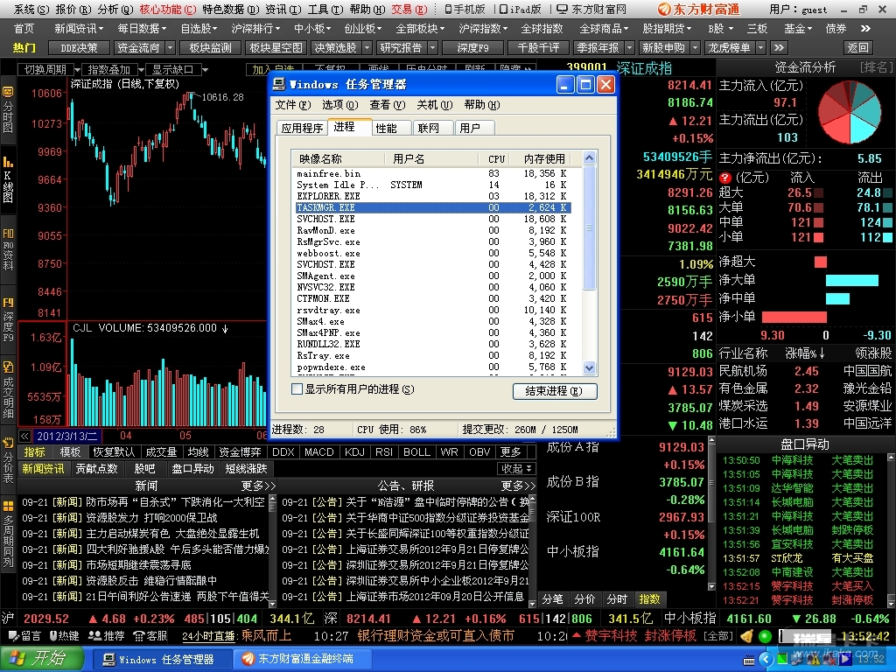Select popwndexe.exe process row
This screenshot has width=896, height=672.
pyautogui.click(x=432, y=367)
